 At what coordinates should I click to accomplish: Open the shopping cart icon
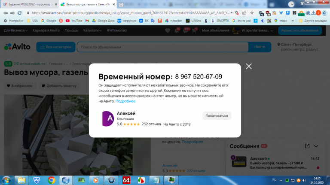(194, 31)
